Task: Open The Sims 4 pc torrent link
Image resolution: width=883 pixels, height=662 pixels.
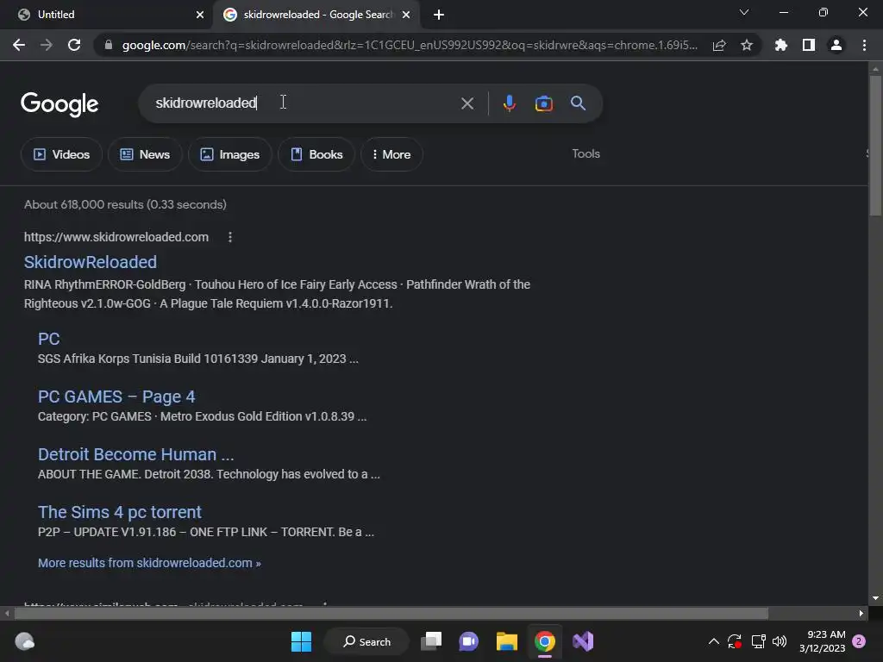Action: 119,512
